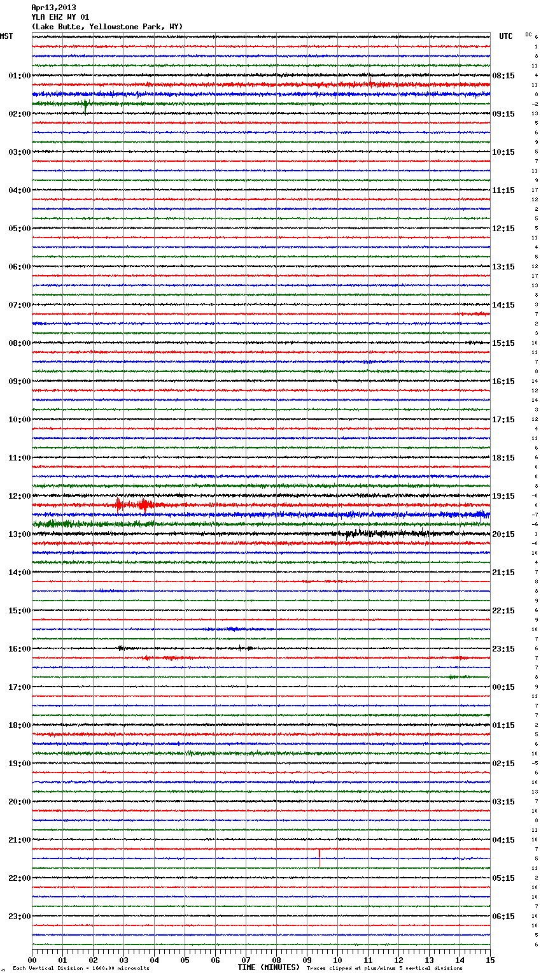Click the "TIME (MINUTES)" axis title
Image resolution: width=541 pixels, height=977 pixels.
click(269, 967)
